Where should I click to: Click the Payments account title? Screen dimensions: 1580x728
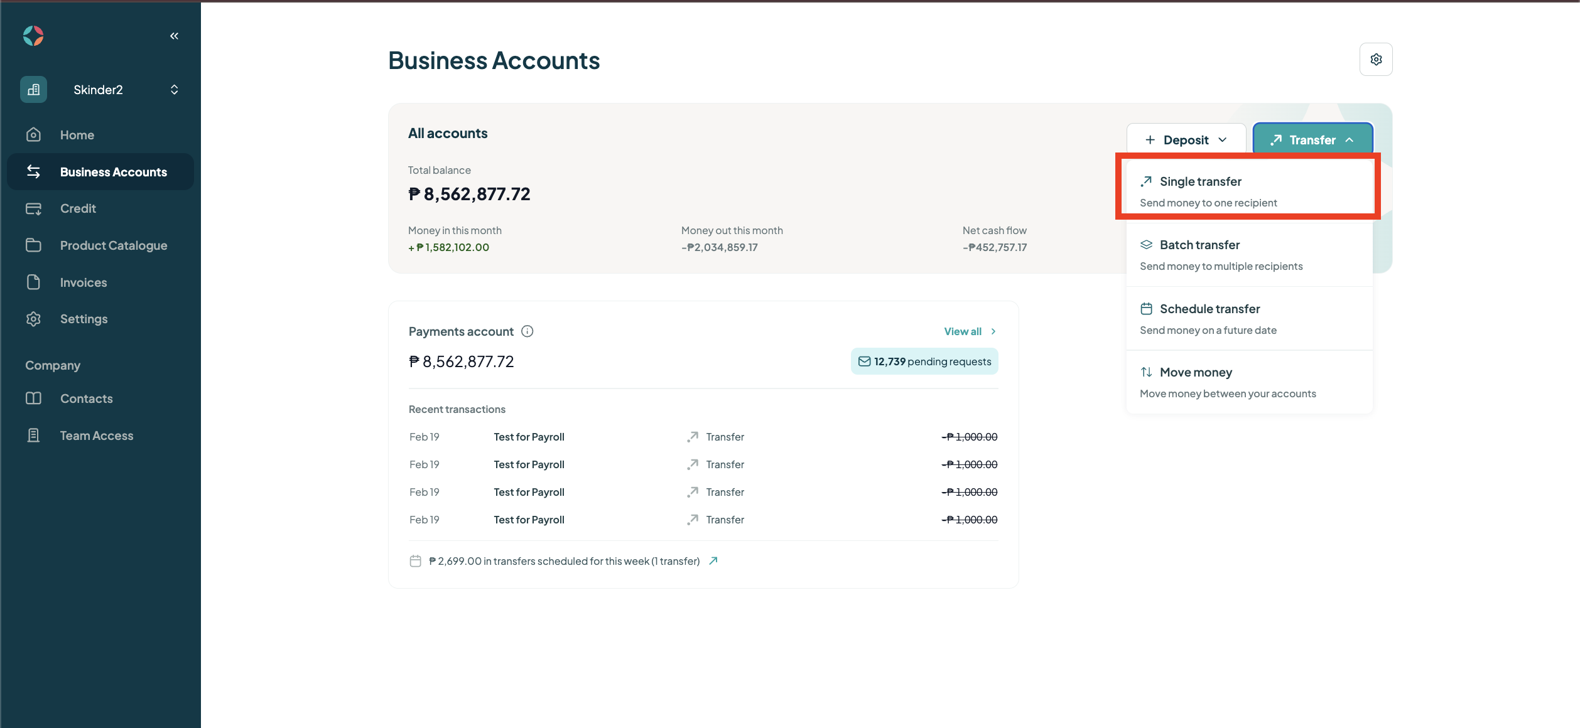coord(461,331)
